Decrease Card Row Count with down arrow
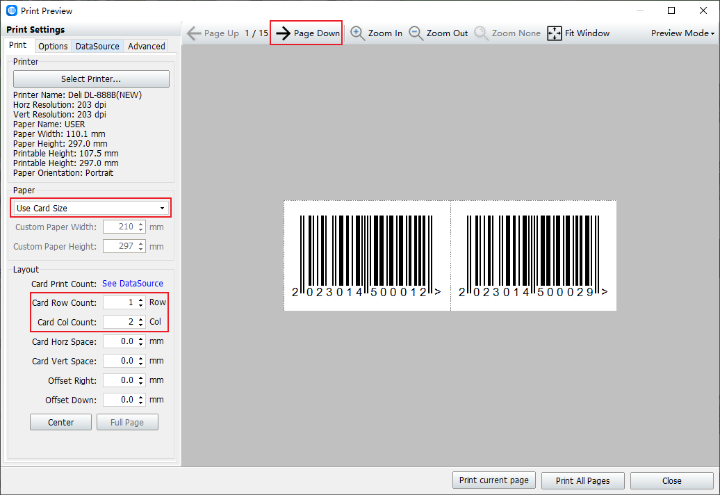The width and height of the screenshot is (720, 495). point(140,305)
